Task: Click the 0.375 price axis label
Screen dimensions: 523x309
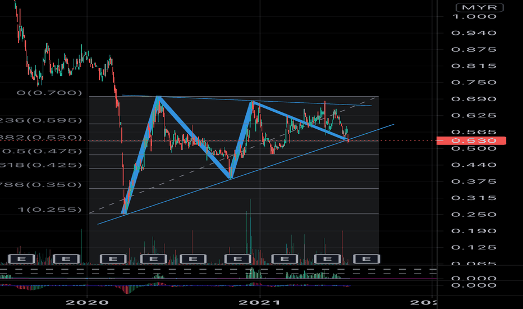Action: (474, 181)
